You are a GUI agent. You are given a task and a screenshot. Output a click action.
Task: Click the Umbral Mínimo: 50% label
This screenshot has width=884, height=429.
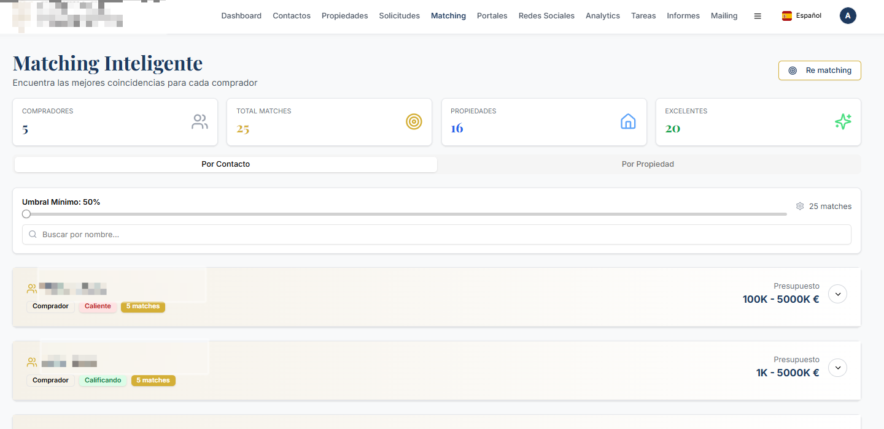click(x=61, y=202)
